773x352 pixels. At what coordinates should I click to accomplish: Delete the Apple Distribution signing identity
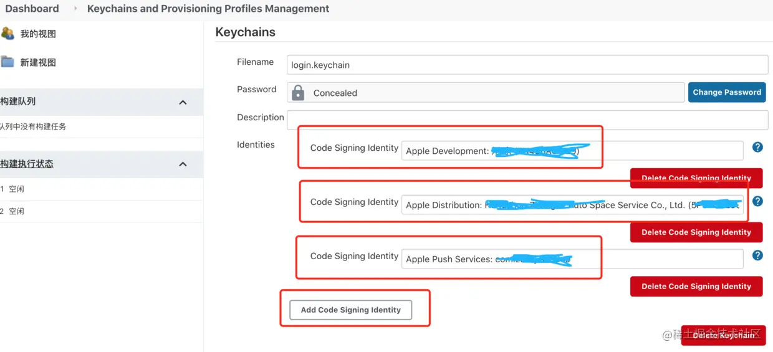(x=696, y=232)
